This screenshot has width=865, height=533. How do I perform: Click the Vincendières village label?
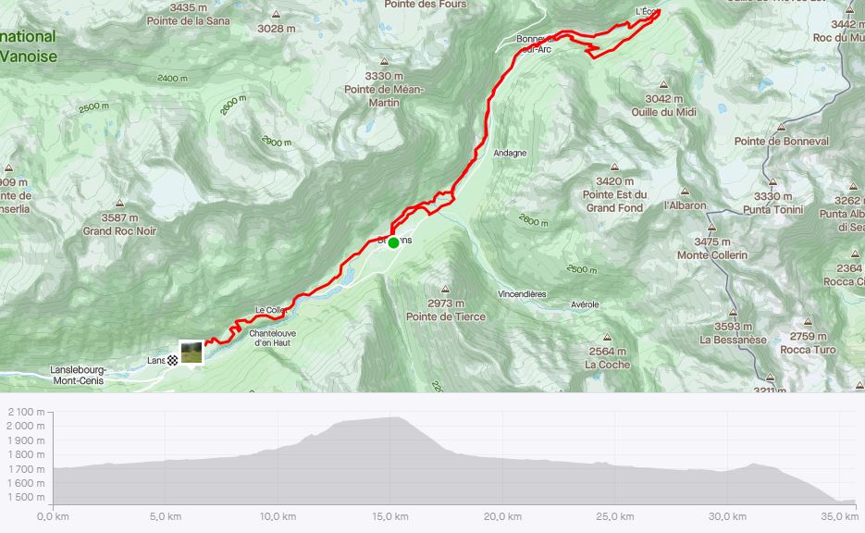tap(522, 294)
